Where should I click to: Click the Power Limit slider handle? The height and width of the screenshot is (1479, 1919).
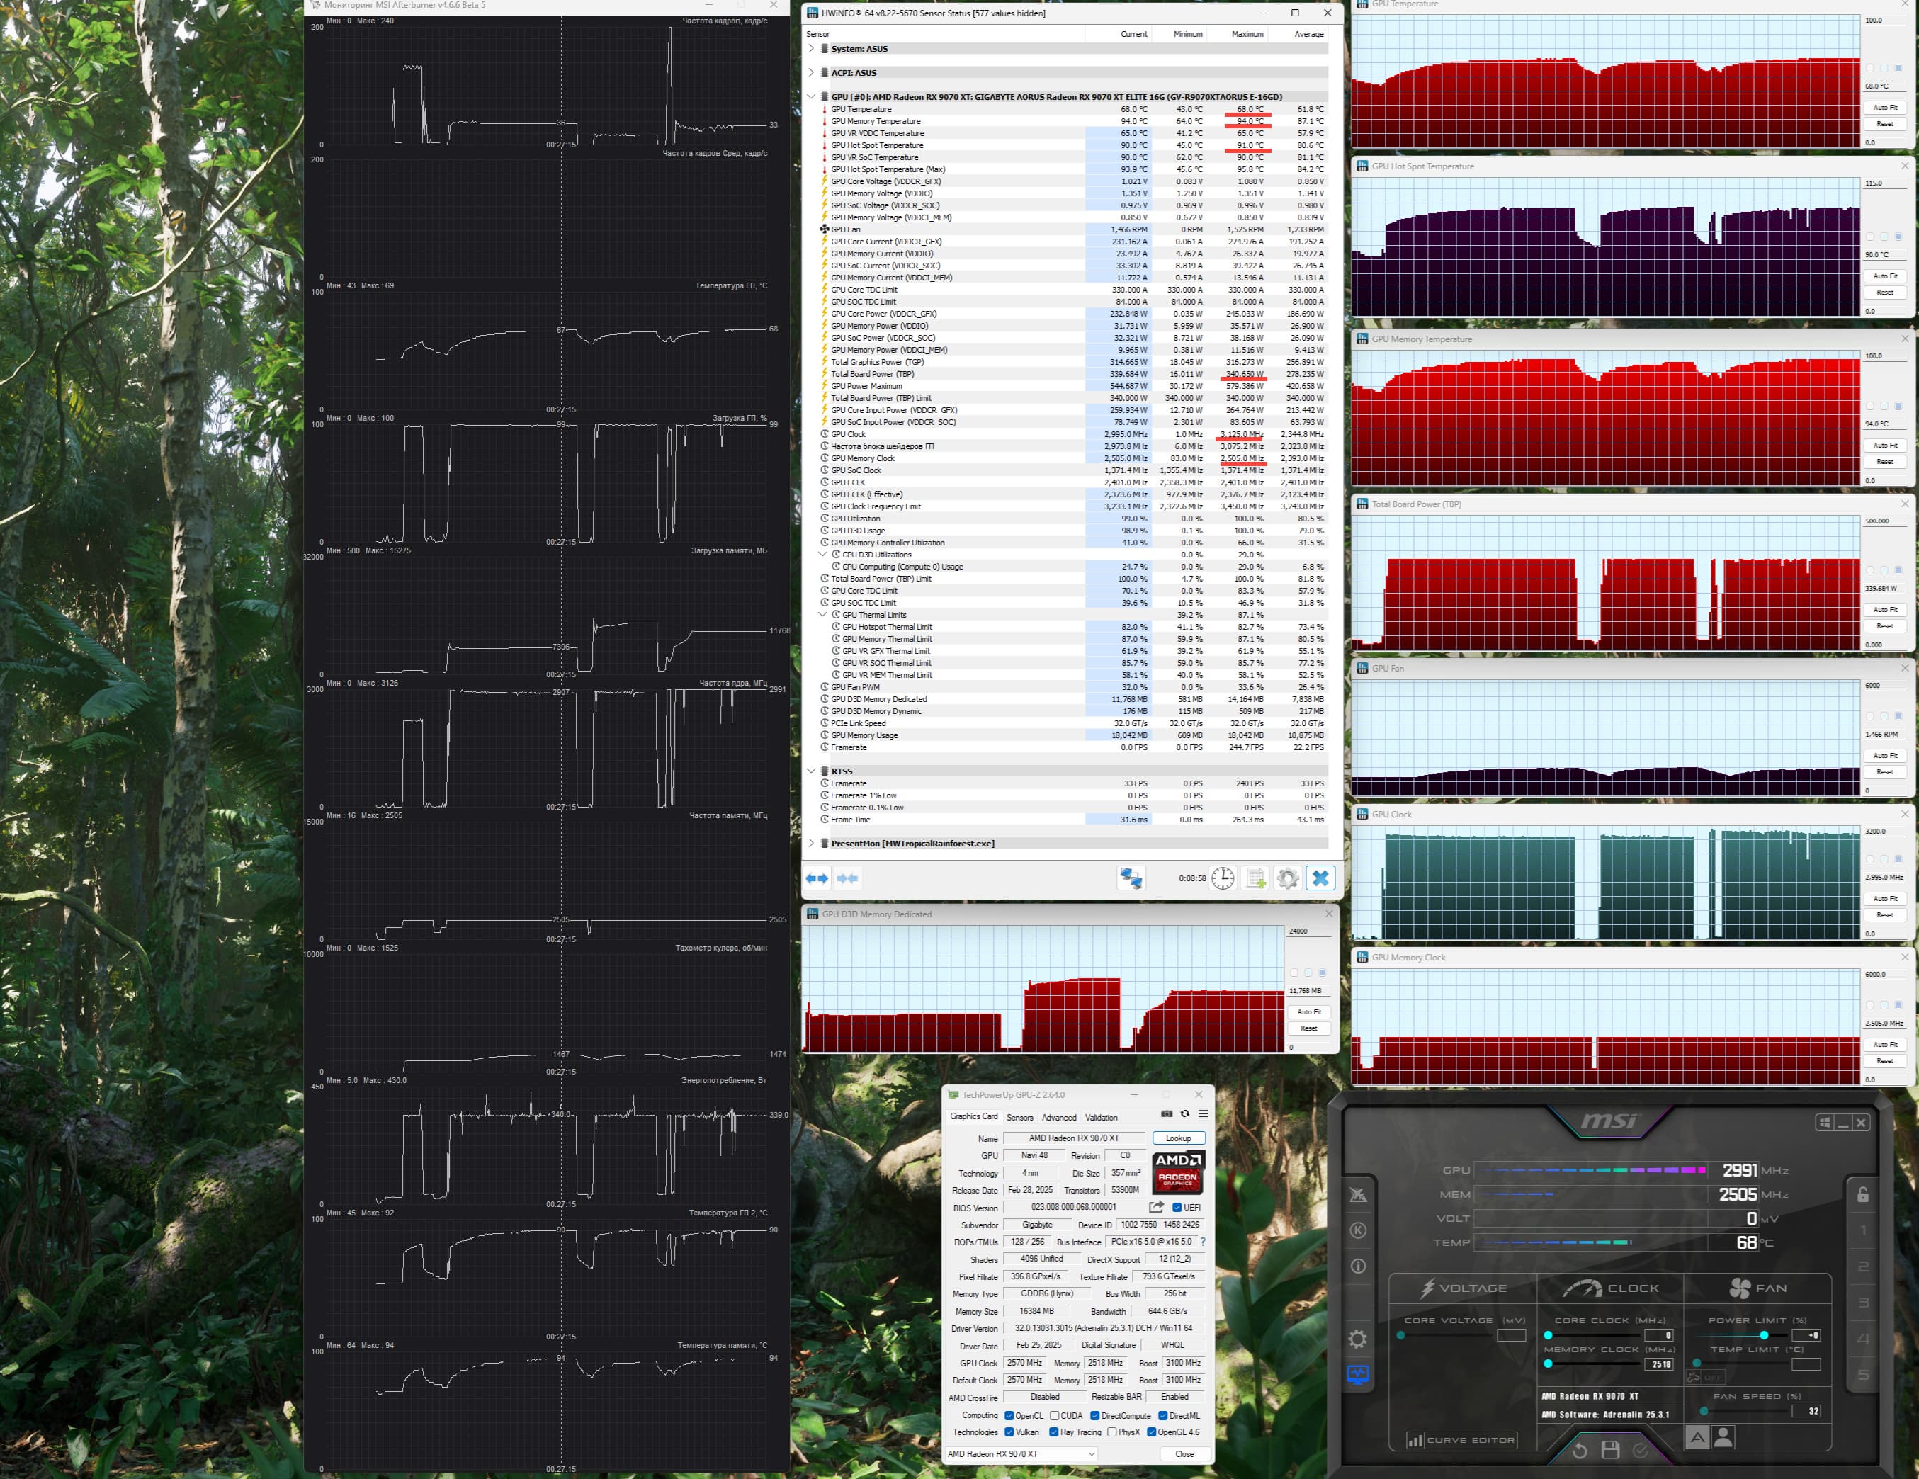pos(1765,1335)
